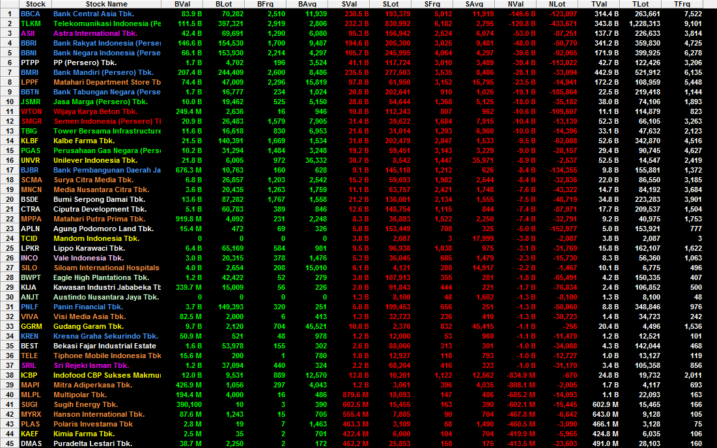Click stock name Sri Rejeki Isman Tbk.
The width and height of the screenshot is (717, 448).
91,365
